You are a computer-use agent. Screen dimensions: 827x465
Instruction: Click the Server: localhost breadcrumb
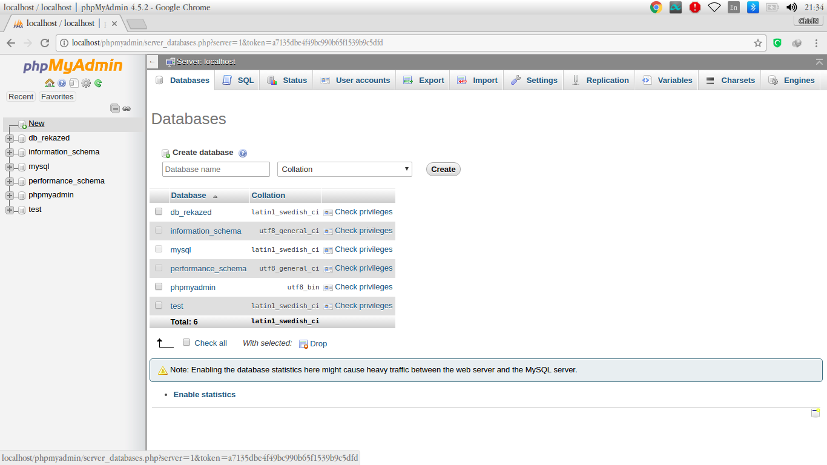(x=206, y=62)
